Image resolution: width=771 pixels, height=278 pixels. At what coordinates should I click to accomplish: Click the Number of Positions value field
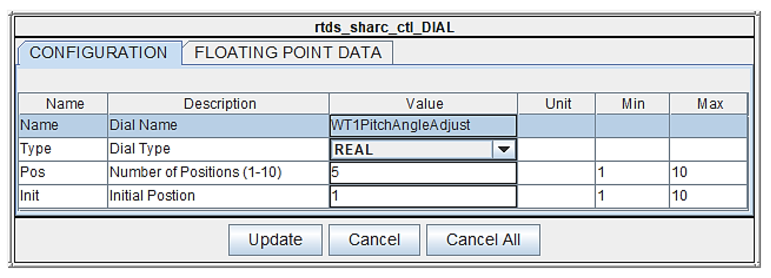[423, 172]
